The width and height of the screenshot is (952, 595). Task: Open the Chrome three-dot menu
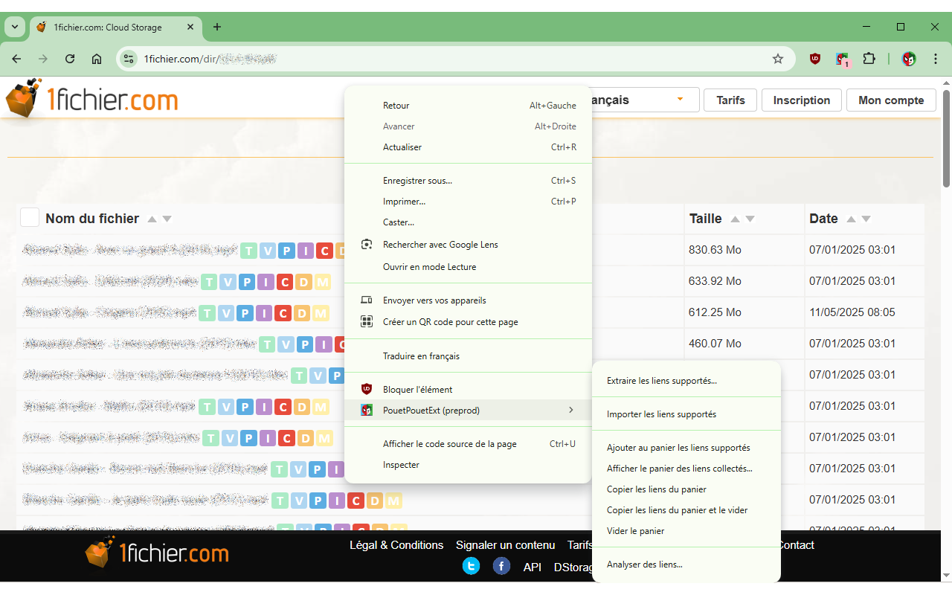coord(936,59)
